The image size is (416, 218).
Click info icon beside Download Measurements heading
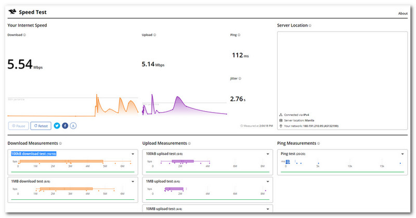click(x=61, y=143)
